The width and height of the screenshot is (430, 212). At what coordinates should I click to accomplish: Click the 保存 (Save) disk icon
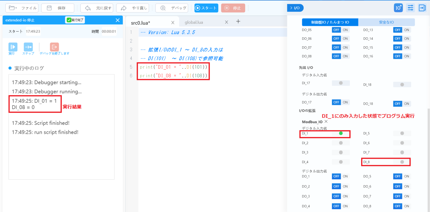(49, 8)
